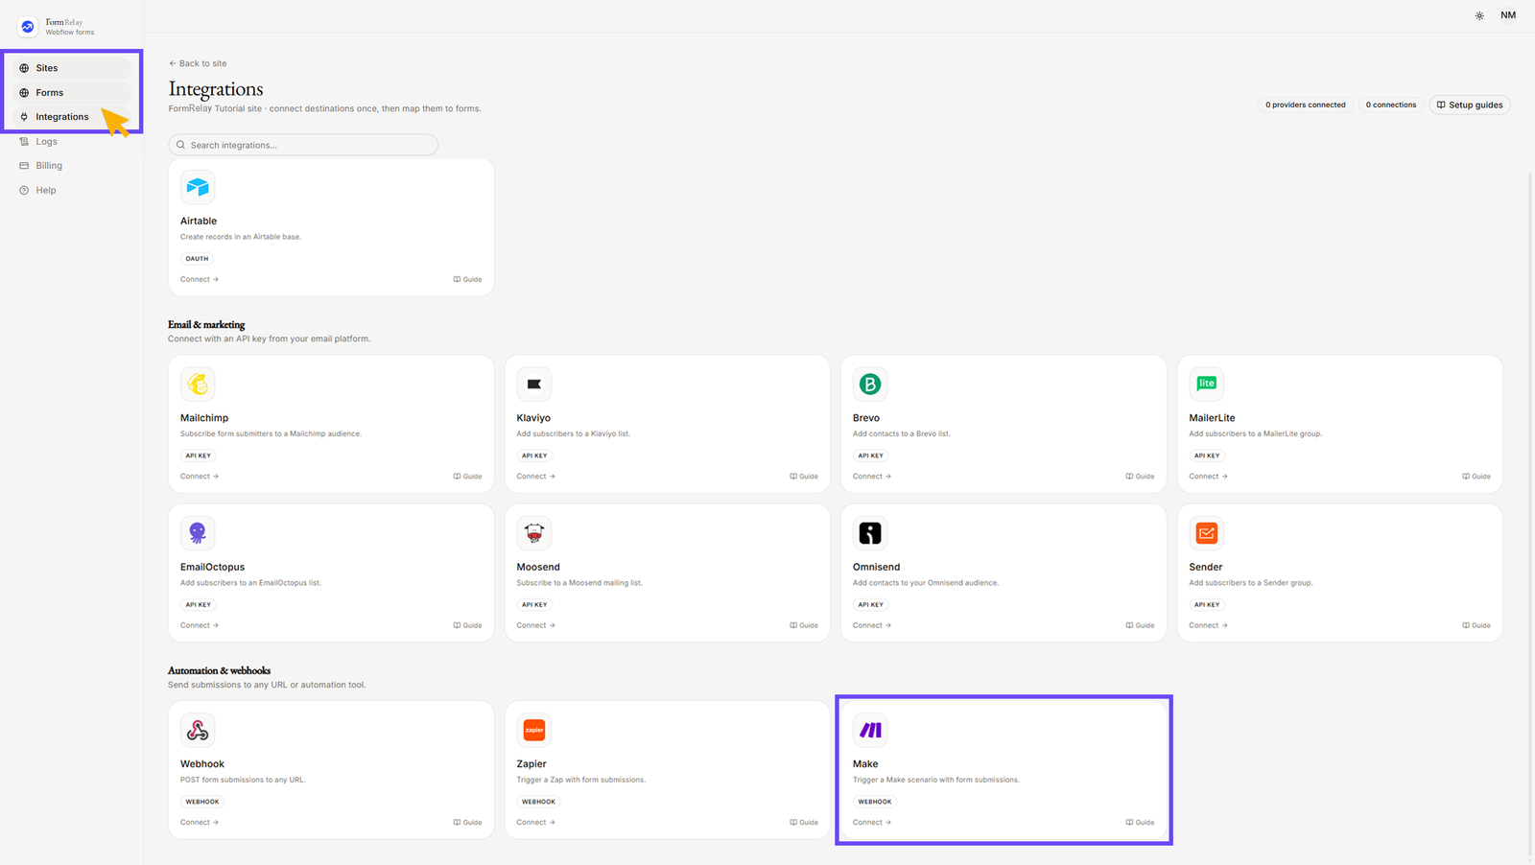This screenshot has height=865, width=1535.
Task: Open Forms in the sidebar
Action: pos(70,93)
